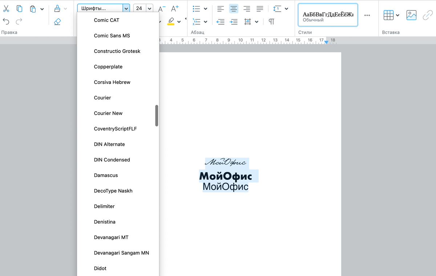Click the three dots more styles button
Image resolution: width=436 pixels, height=276 pixels.
(x=367, y=15)
